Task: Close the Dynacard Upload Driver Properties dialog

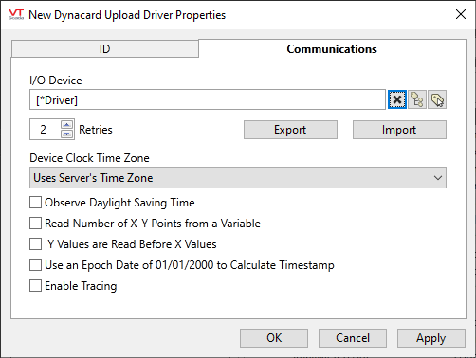Action: click(461, 14)
